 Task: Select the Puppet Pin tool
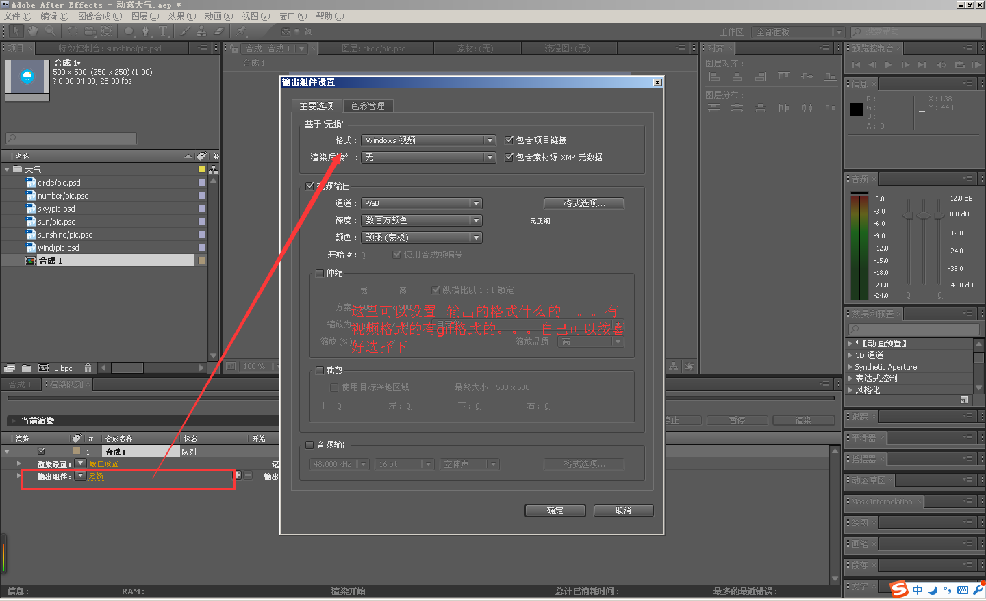click(x=241, y=31)
